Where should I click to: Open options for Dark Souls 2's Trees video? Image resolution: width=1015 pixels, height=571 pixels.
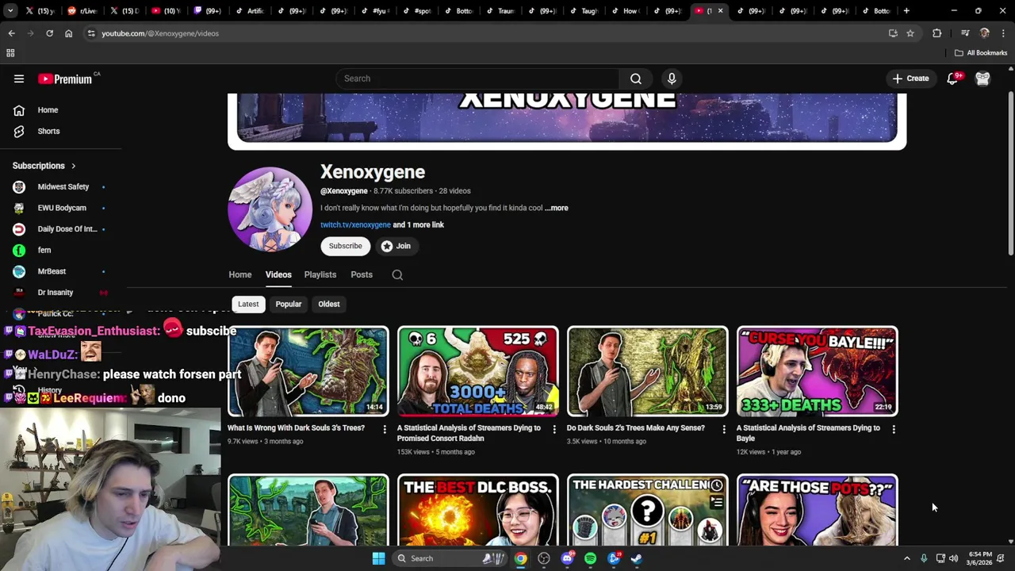[723, 429]
